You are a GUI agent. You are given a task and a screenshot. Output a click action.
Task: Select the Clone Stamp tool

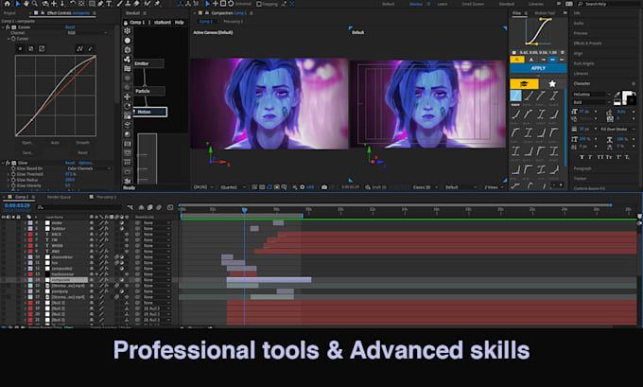tap(128, 4)
